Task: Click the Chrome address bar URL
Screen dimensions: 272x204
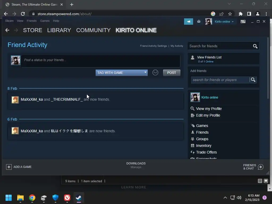Action: click(65, 14)
